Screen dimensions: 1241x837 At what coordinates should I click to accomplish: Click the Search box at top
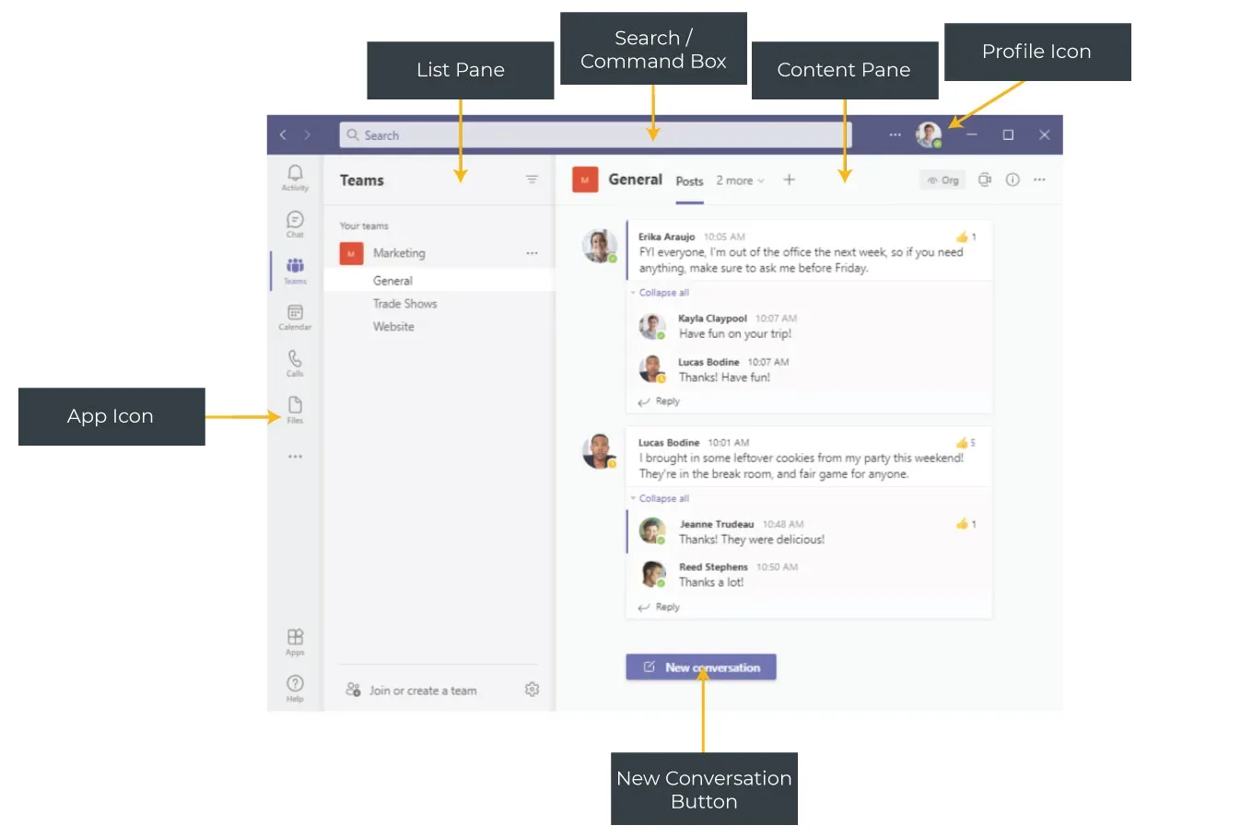tap(594, 135)
